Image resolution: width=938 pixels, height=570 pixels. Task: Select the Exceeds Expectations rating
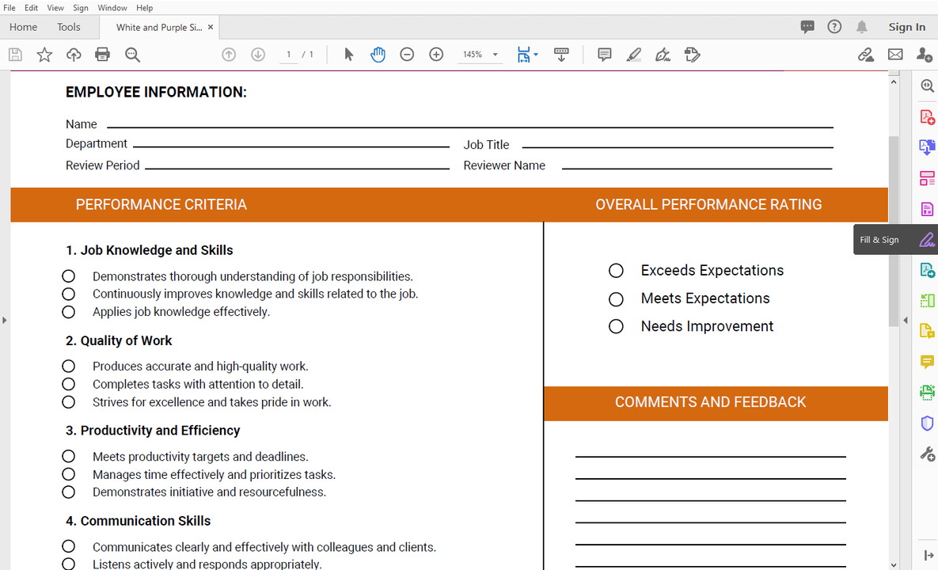point(616,270)
